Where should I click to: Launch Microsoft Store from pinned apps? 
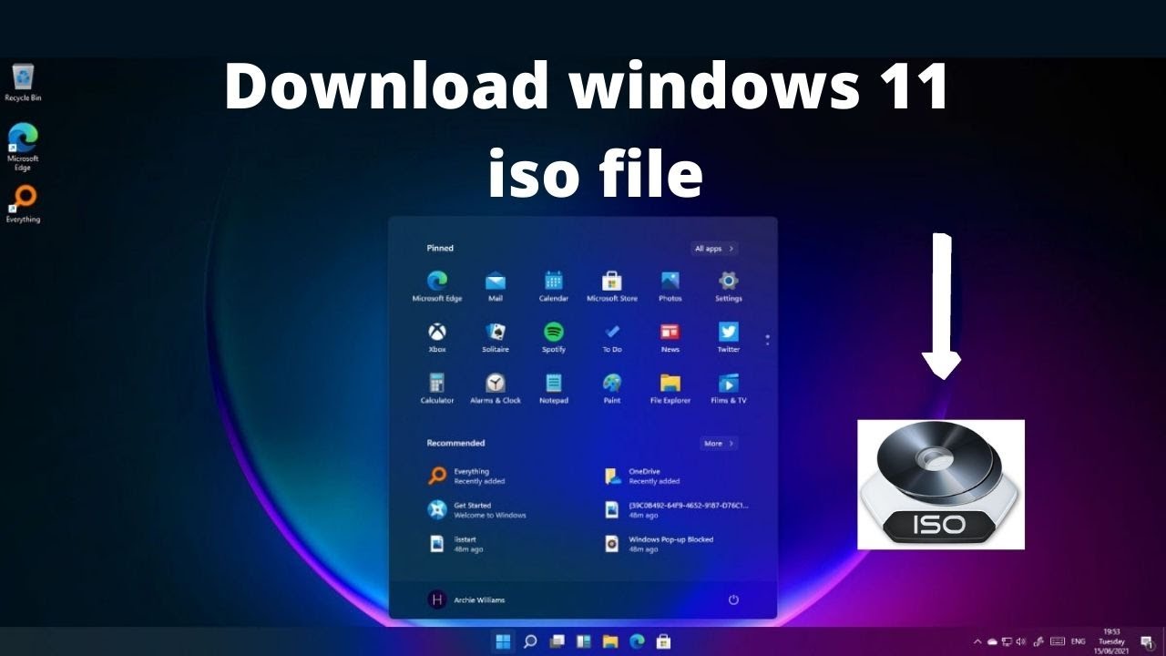(612, 285)
